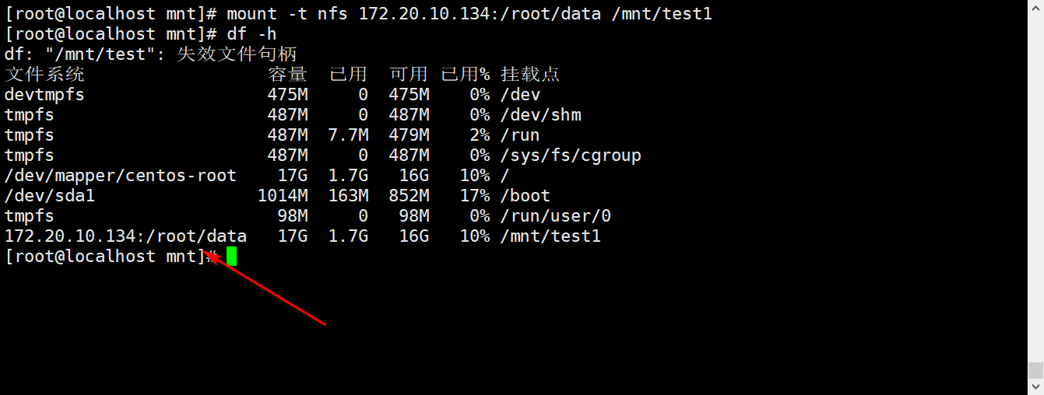Image resolution: width=1044 pixels, height=395 pixels.
Task: Click the '7.7M' used value for /run
Action: [348, 135]
